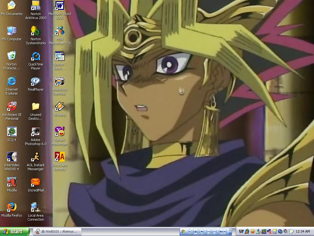This screenshot has width=314, height=236.
Task: Click the Windows Media Player logo on the toolbar
Action: tap(183, 231)
